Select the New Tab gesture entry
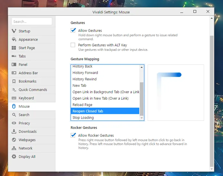Image resolution: width=223 pixels, height=176 pixels. click(x=79, y=86)
